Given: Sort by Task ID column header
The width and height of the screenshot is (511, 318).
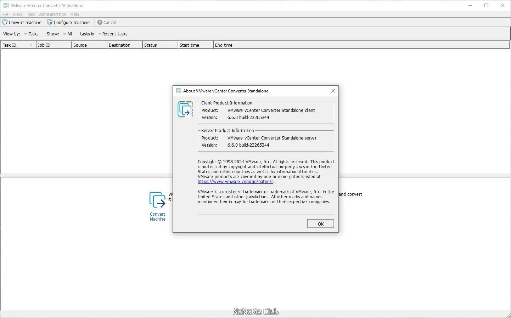Looking at the screenshot, I should coord(18,45).
